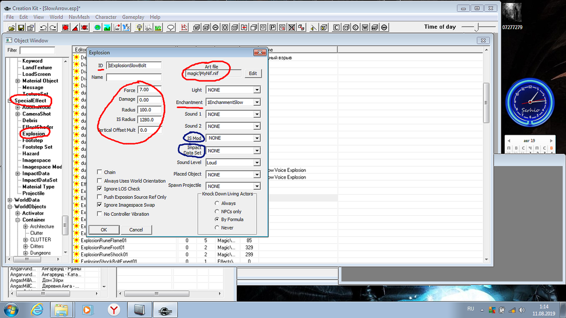Tick No Controller Vibration checkbox

pos(99,214)
